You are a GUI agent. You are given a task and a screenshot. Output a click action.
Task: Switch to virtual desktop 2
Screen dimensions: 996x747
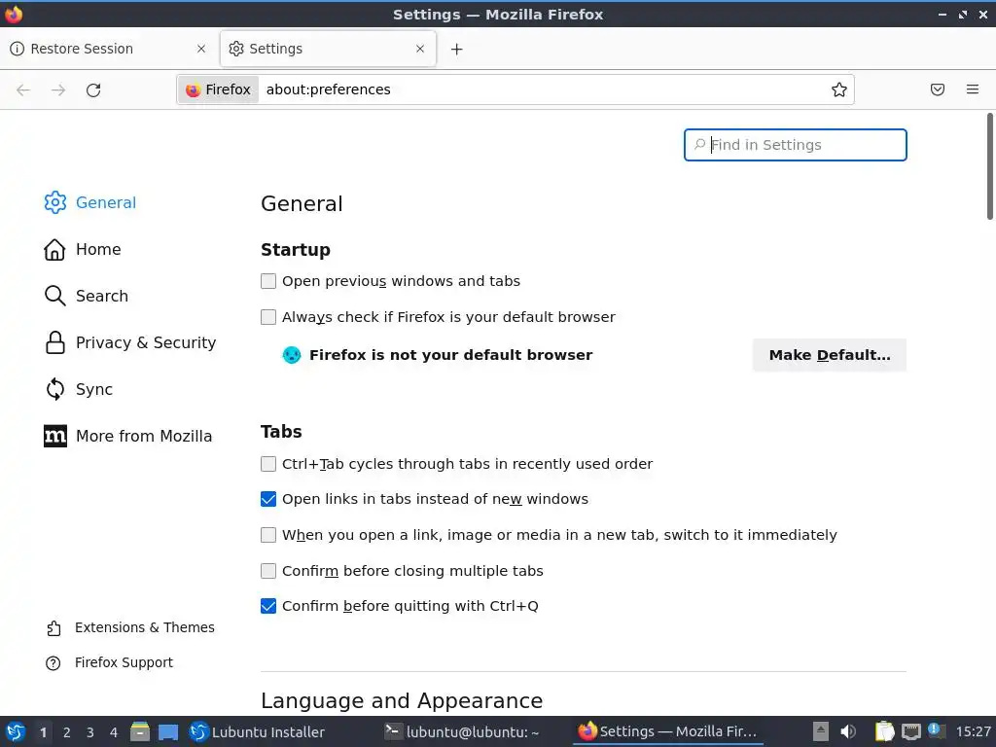tap(67, 732)
